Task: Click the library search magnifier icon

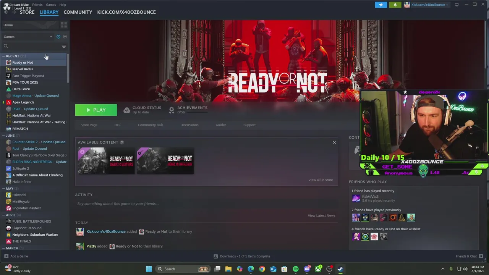Action: pos(6,46)
